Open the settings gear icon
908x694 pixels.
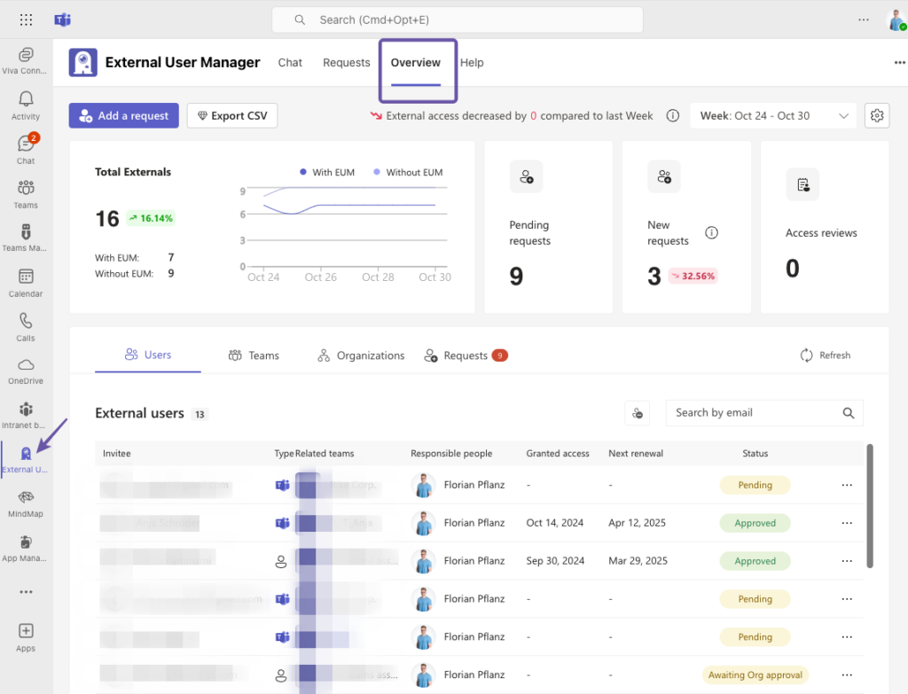click(x=877, y=116)
